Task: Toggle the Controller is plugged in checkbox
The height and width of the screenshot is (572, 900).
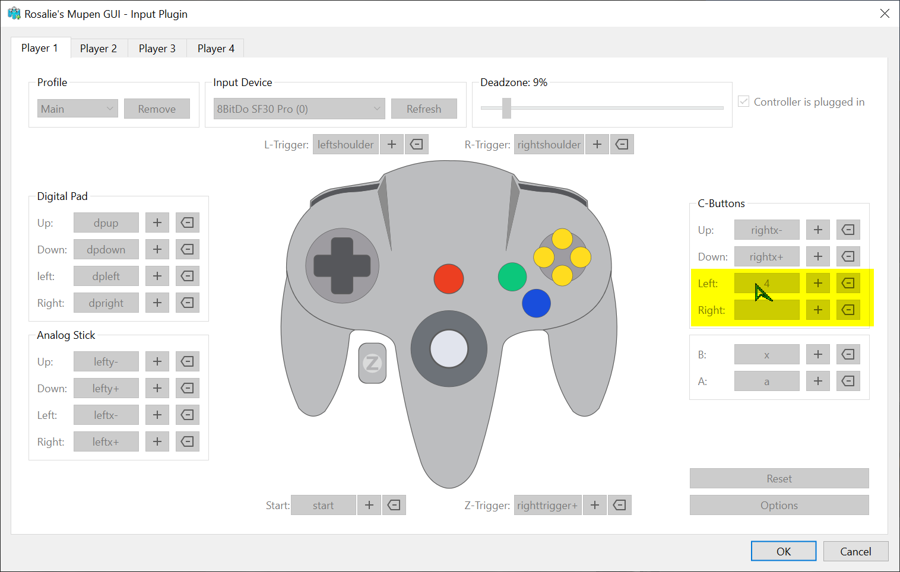Action: 743,101
